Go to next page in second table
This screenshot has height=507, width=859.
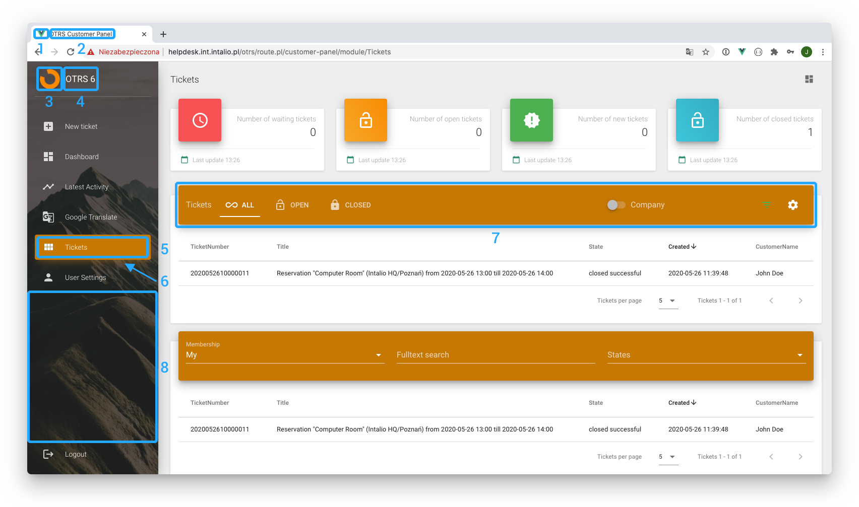point(801,457)
